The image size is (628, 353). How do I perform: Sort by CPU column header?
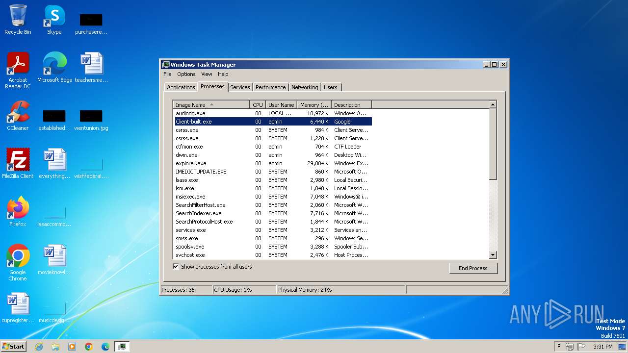(x=258, y=104)
